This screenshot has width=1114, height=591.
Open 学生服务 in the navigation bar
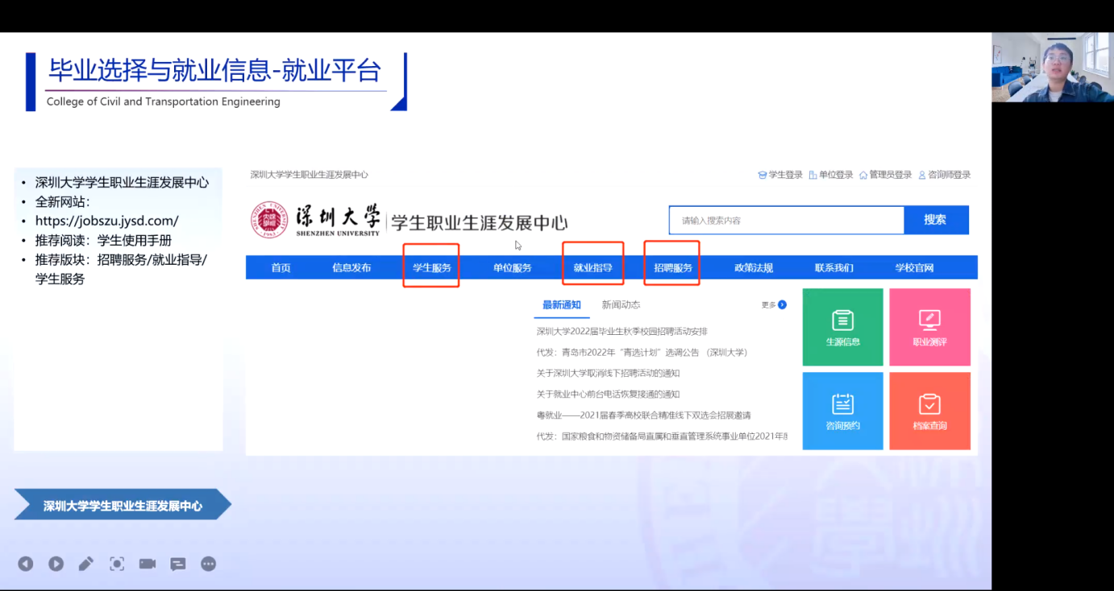[432, 268]
